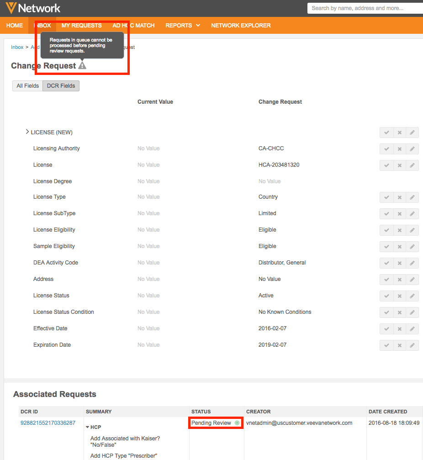Open DCR ID 928821552170336287 link
The image size is (423, 460).
(x=48, y=423)
